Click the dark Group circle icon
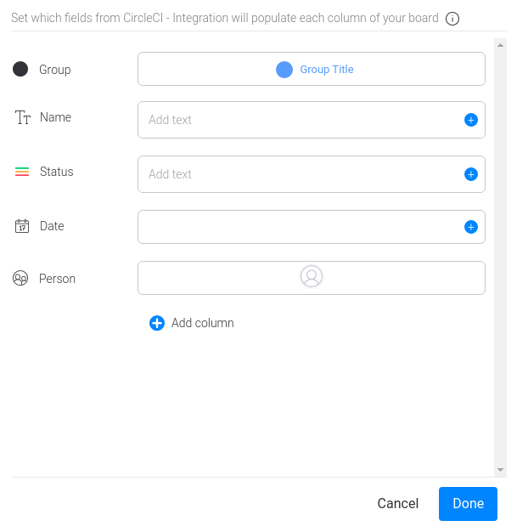The width and height of the screenshot is (517, 532). click(x=20, y=70)
